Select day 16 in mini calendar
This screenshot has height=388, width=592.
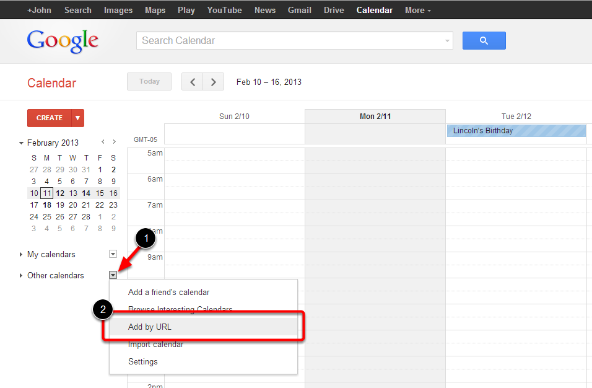pos(113,193)
